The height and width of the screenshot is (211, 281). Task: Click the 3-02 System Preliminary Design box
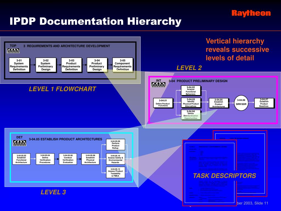46,65
